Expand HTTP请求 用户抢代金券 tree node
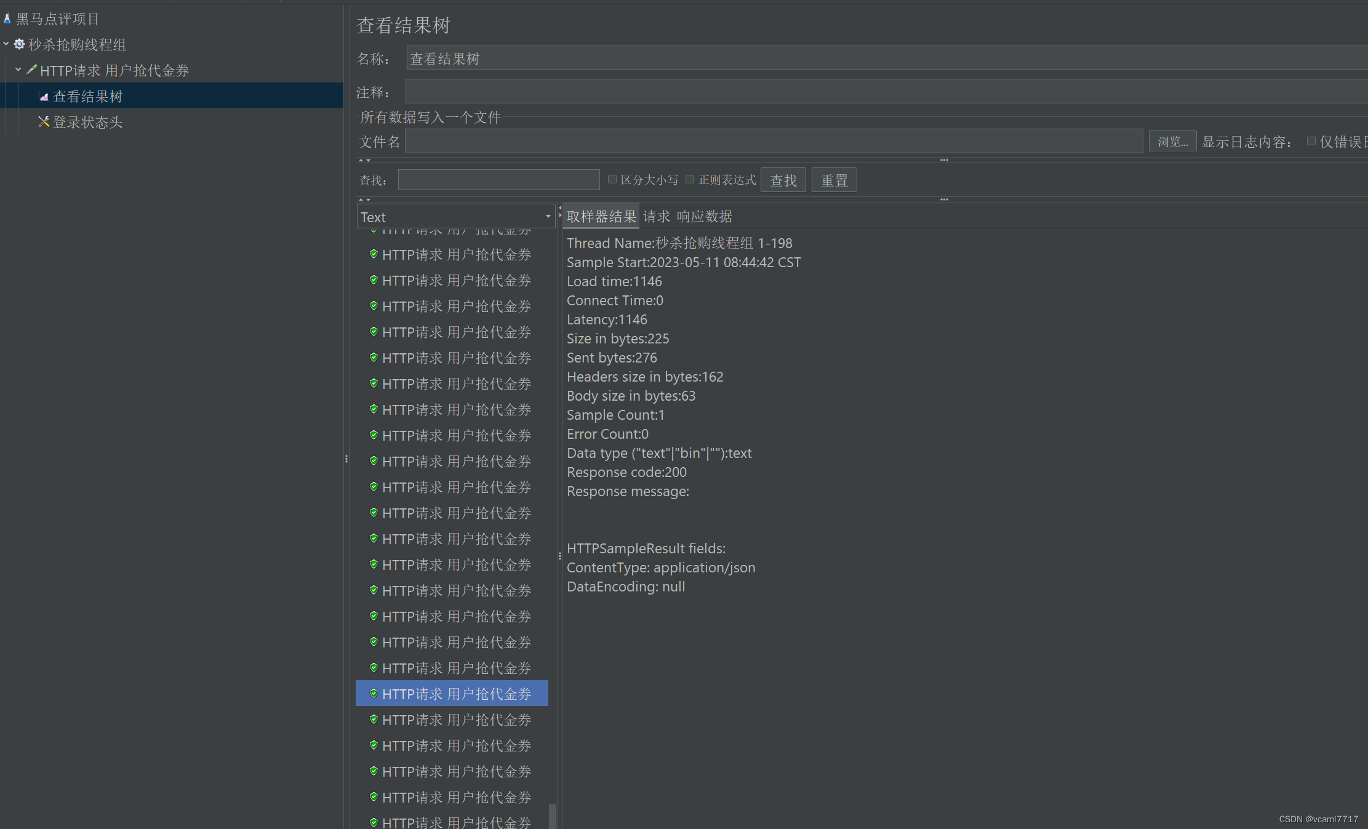Screen dimensions: 1368x829 (22, 70)
